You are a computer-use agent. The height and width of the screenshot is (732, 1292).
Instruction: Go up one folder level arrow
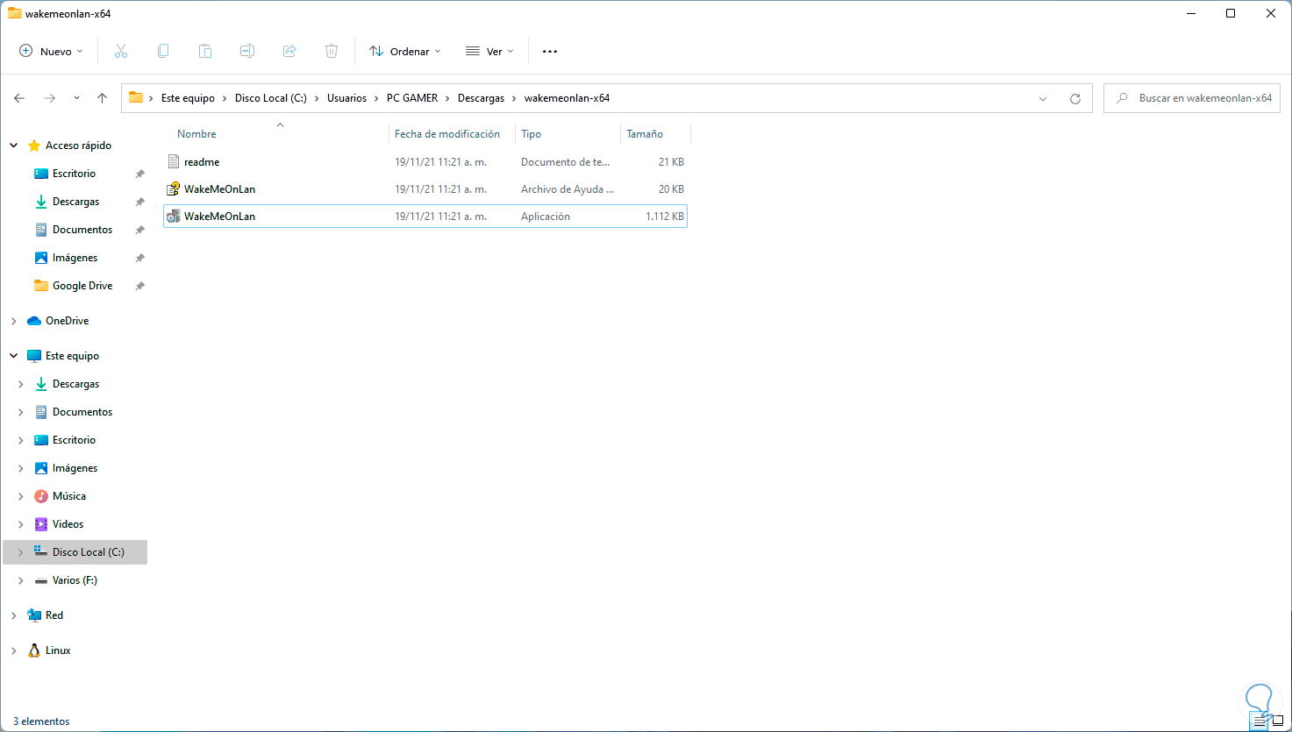(x=103, y=98)
